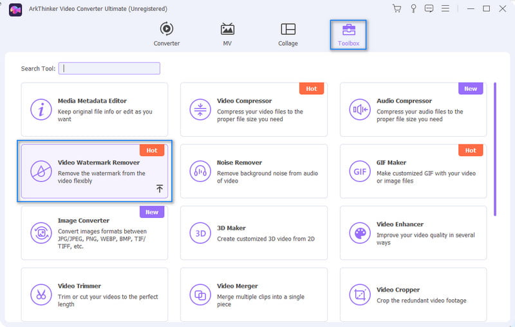This screenshot has height=327, width=515.
Task: Click the Video Trimmer scissors icon
Action: click(41, 295)
